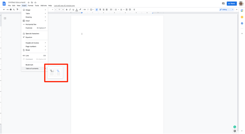Toggle bold formatting in toolbar

tap(66, 9)
